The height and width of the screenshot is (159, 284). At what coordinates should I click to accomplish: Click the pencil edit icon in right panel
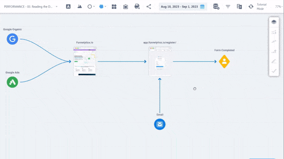[x=274, y=61]
